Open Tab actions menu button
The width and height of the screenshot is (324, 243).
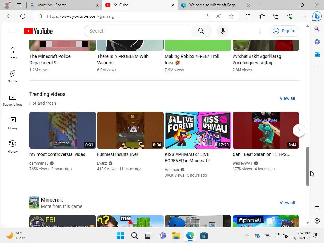[19, 5]
